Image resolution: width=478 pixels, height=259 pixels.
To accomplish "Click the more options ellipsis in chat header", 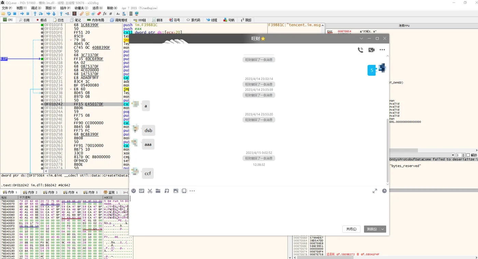I will point(382,50).
